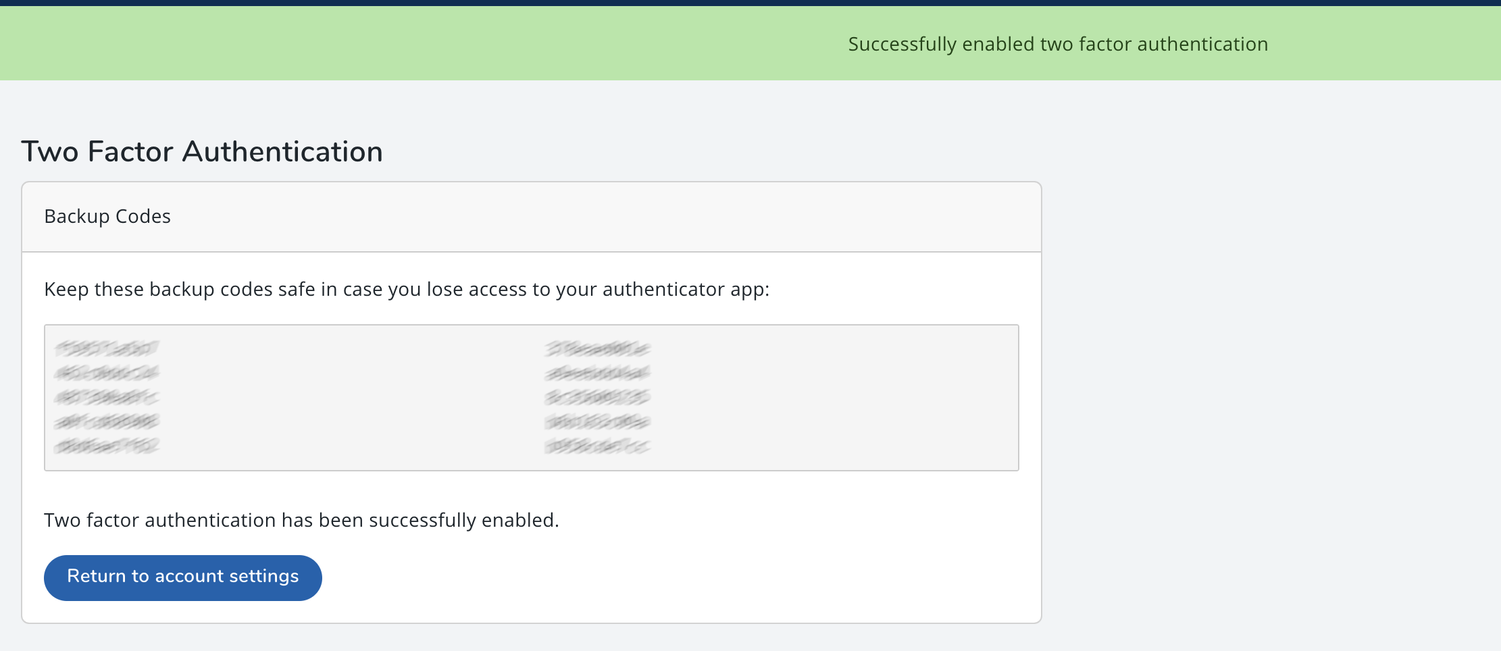Select the last backup code in right column
Viewport: 1501px width, 651px height.
pos(597,446)
